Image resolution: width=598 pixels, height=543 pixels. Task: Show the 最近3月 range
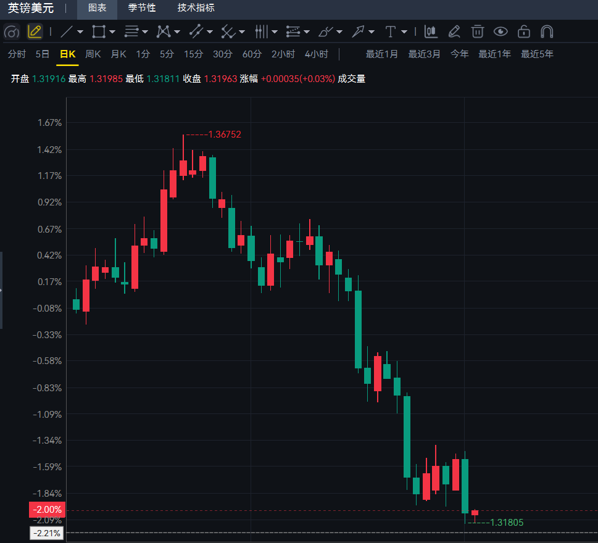[x=424, y=54]
